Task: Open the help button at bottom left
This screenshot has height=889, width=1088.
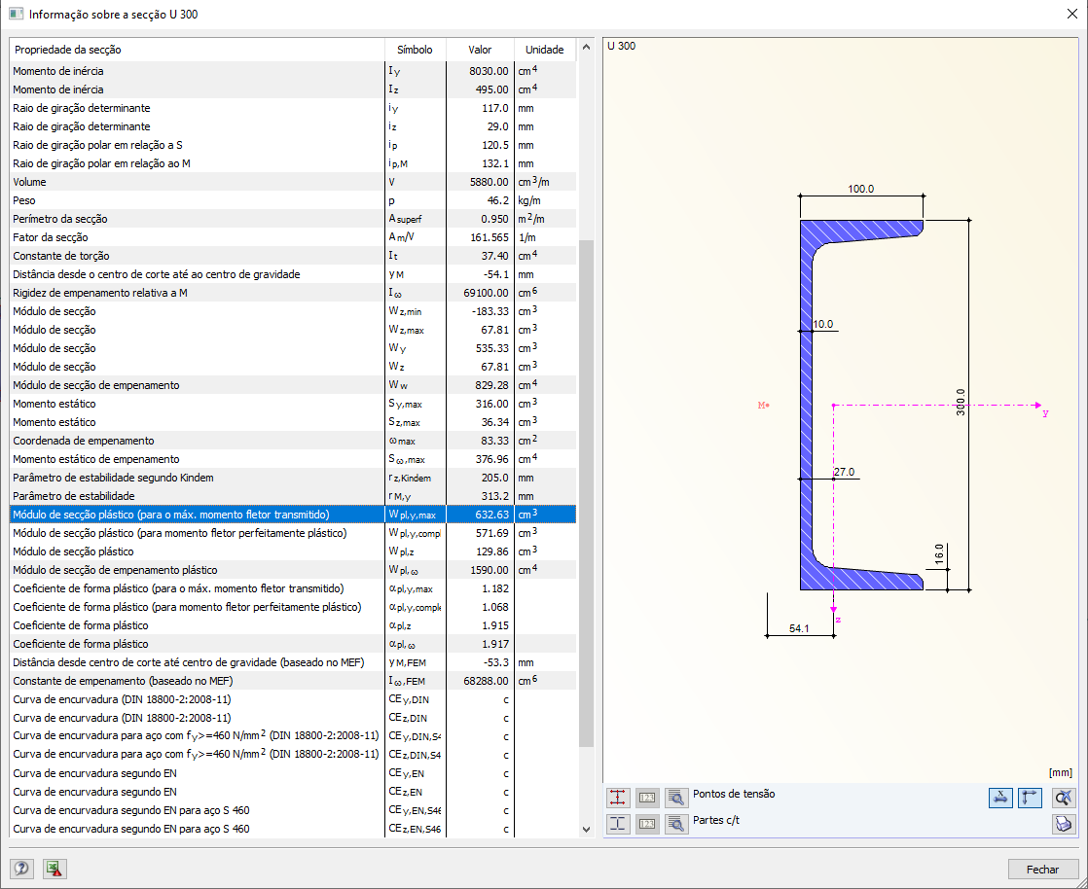Action: (x=21, y=869)
